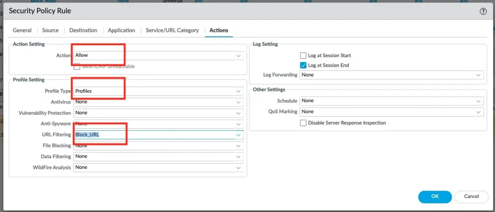Click the OK button
Image resolution: width=495 pixels, height=212 pixels.
click(435, 197)
